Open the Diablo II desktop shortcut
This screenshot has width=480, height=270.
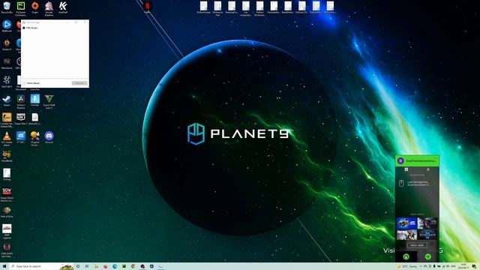click(7, 44)
